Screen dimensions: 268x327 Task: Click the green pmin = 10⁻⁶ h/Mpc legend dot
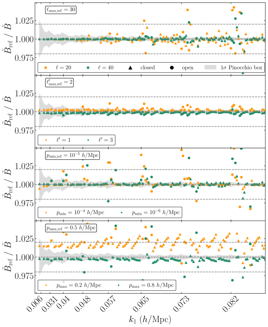tap(122, 212)
